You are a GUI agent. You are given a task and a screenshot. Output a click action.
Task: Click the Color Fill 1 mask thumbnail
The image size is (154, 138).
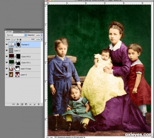pyautogui.click(x=18, y=63)
